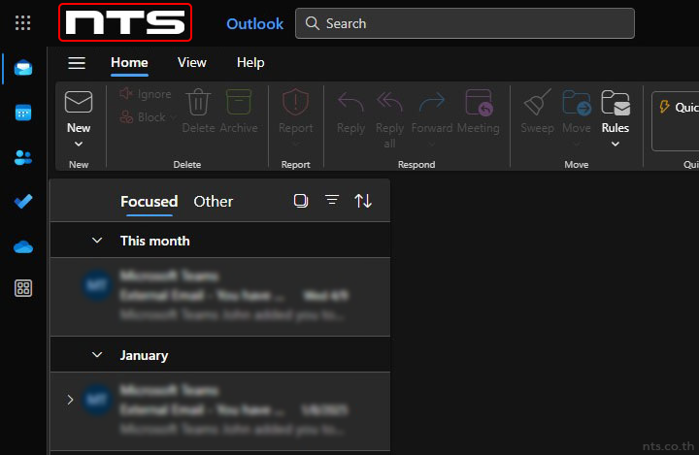
Task: Open the New mail dropdown arrow
Action: tap(79, 144)
